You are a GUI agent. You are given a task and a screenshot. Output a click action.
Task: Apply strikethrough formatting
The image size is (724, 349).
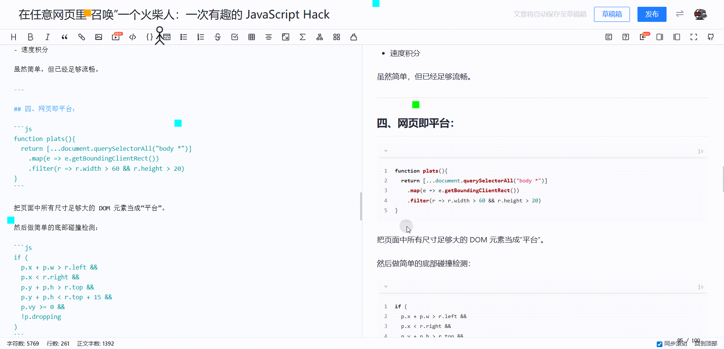pyautogui.click(x=218, y=37)
